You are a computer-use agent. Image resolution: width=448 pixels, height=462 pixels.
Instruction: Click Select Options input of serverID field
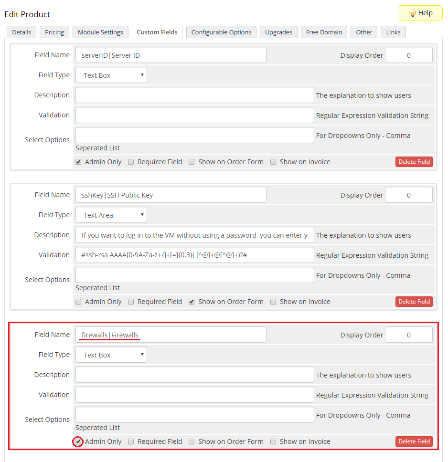[x=195, y=135]
